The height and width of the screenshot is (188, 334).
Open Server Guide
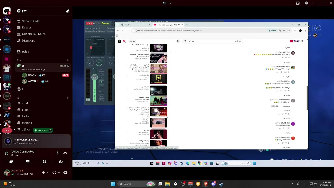point(31,21)
